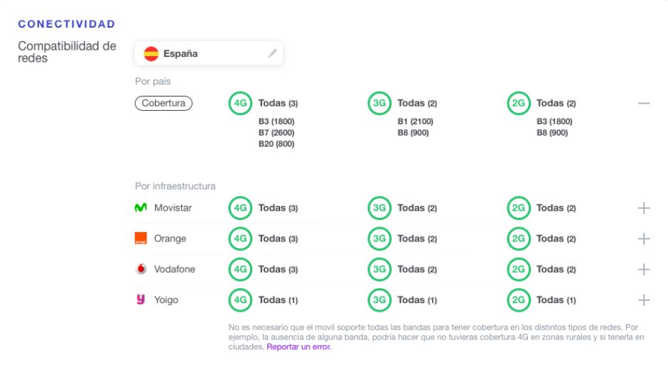Click the pencil edit icon next to España
The height and width of the screenshot is (372, 668).
click(273, 53)
